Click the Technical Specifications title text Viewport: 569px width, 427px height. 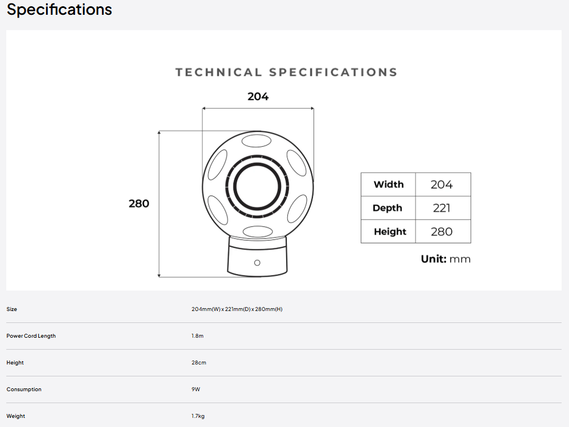coord(286,72)
